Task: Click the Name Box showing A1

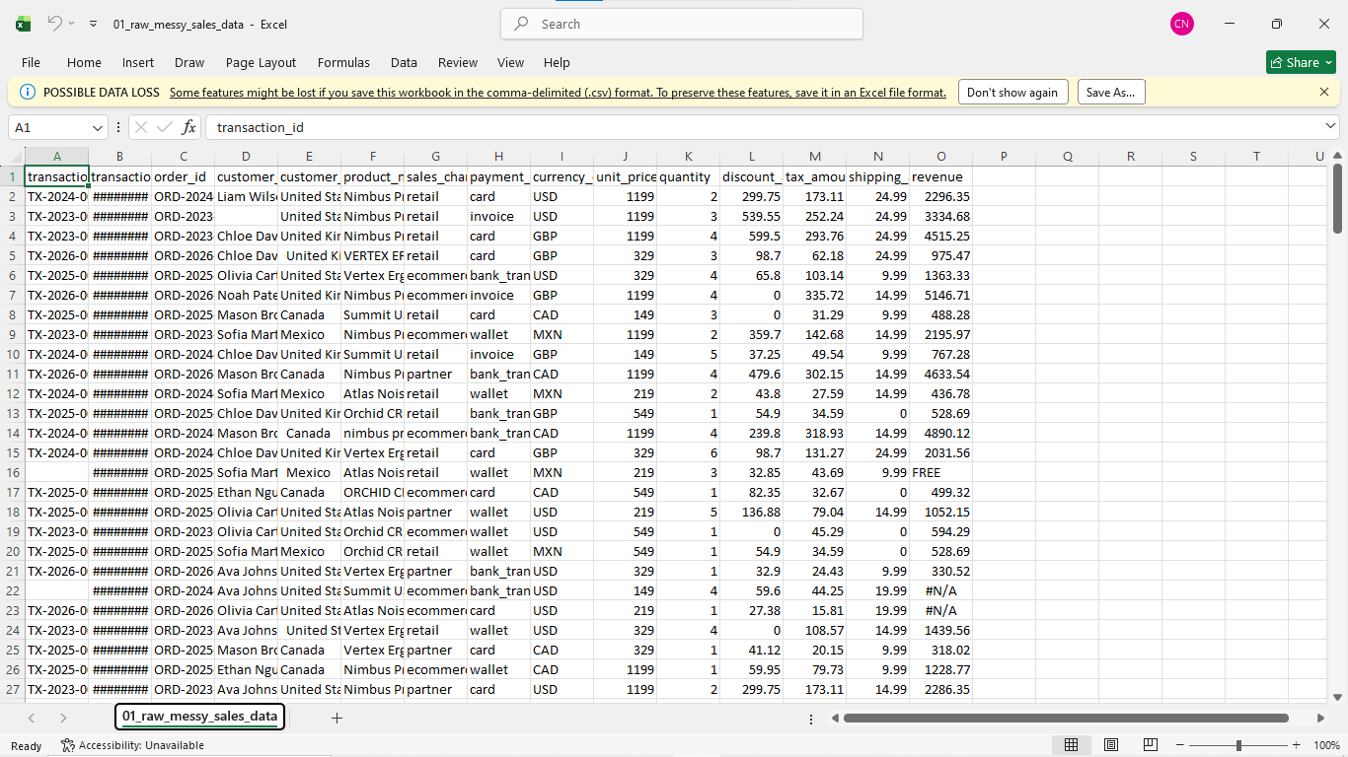Action: click(50, 127)
